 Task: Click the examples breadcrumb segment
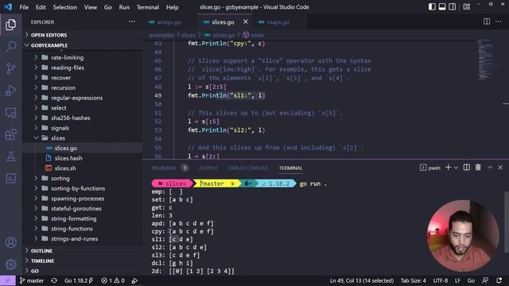point(161,35)
